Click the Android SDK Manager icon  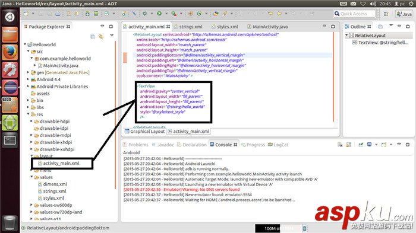click(87, 14)
